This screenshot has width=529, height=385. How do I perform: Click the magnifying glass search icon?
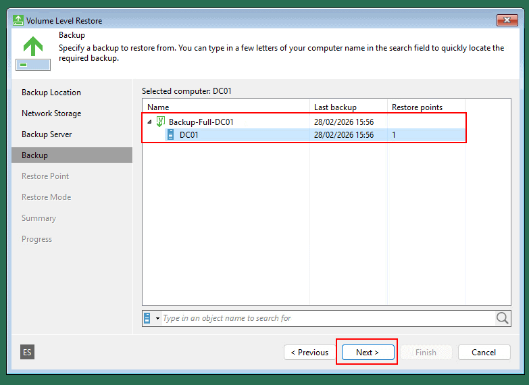pyautogui.click(x=503, y=318)
